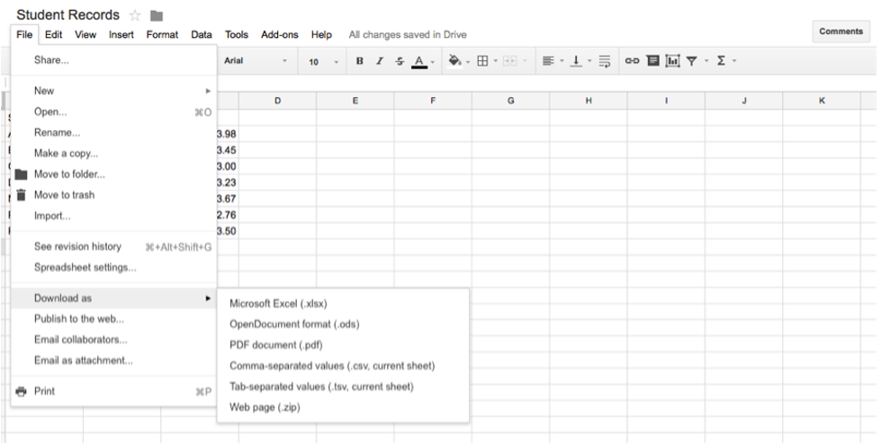Star the Student Records spreadsheet
This screenshot has width=881, height=445.
click(x=135, y=15)
